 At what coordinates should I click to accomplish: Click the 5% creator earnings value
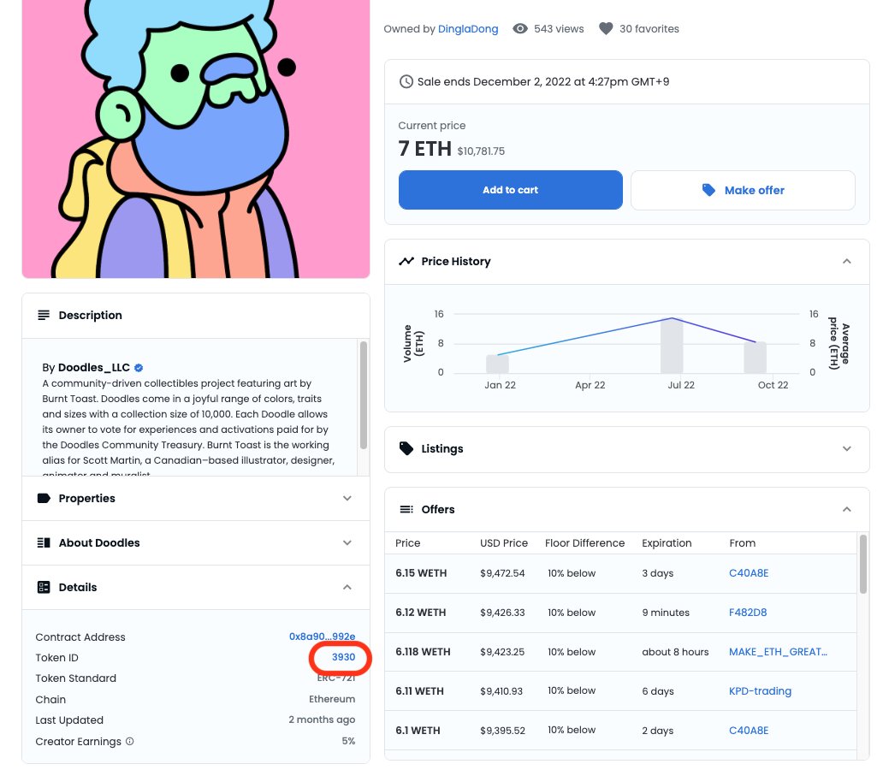click(x=348, y=741)
